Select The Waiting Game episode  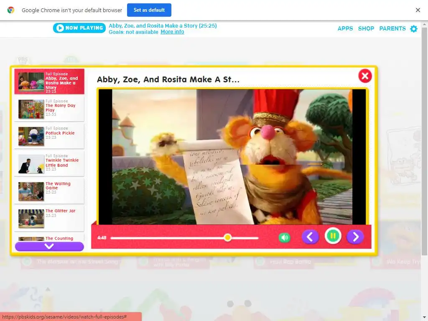pyautogui.click(x=49, y=191)
